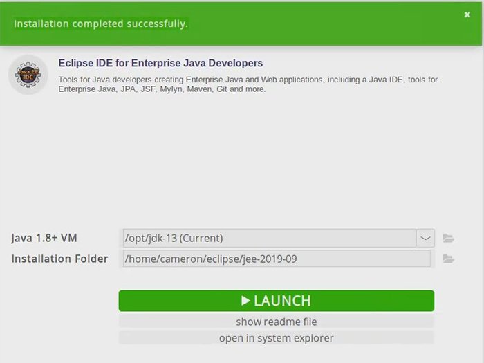This screenshot has height=363, width=484.
Task: Select open in system explorer
Action: (276, 338)
